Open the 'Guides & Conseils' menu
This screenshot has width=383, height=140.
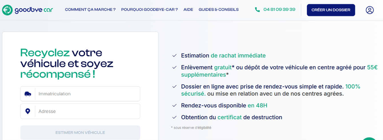(x=218, y=10)
